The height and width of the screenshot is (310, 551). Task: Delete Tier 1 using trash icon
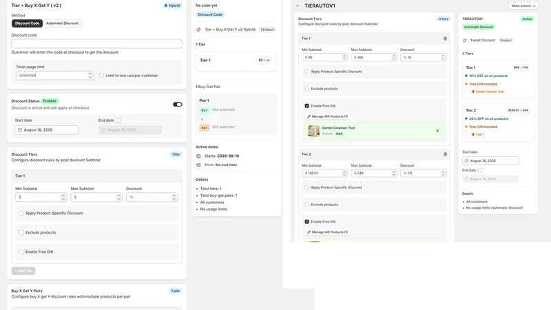445,39
